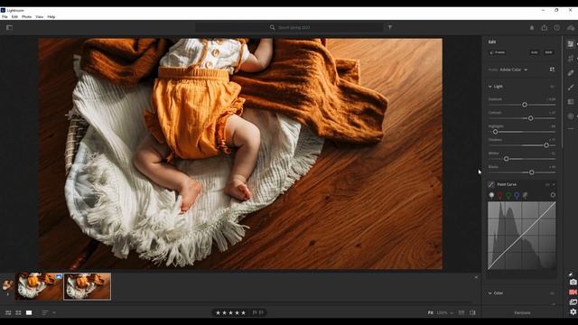Switch to photo grid view
Image resolution: width=578 pixels, height=325 pixels.
tap(8, 313)
